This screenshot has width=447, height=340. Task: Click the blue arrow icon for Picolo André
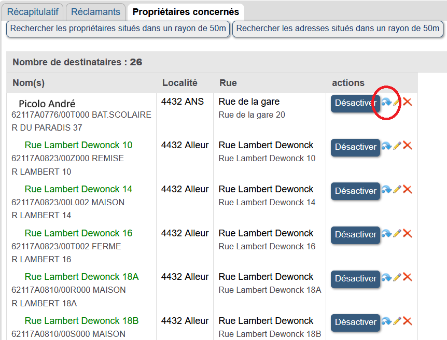pos(386,103)
